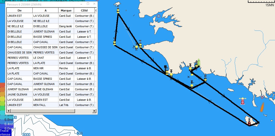Close the Parcours 6 route window
The image size is (275, 136).
click(x=94, y=4)
